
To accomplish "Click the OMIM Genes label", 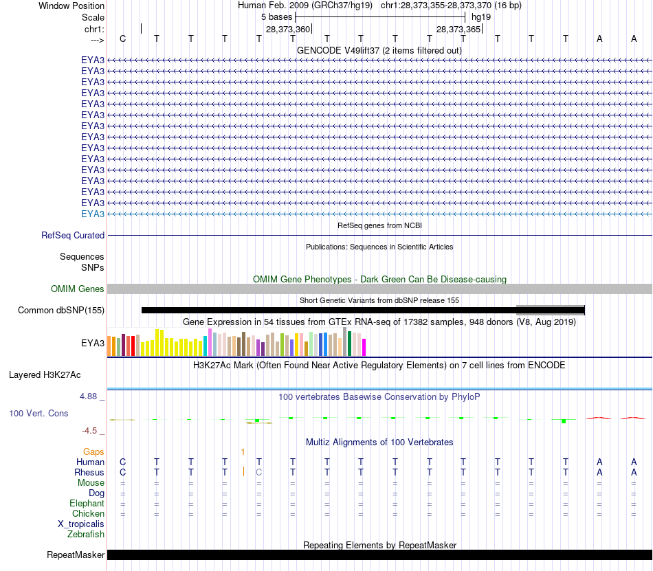I will click(78, 289).
